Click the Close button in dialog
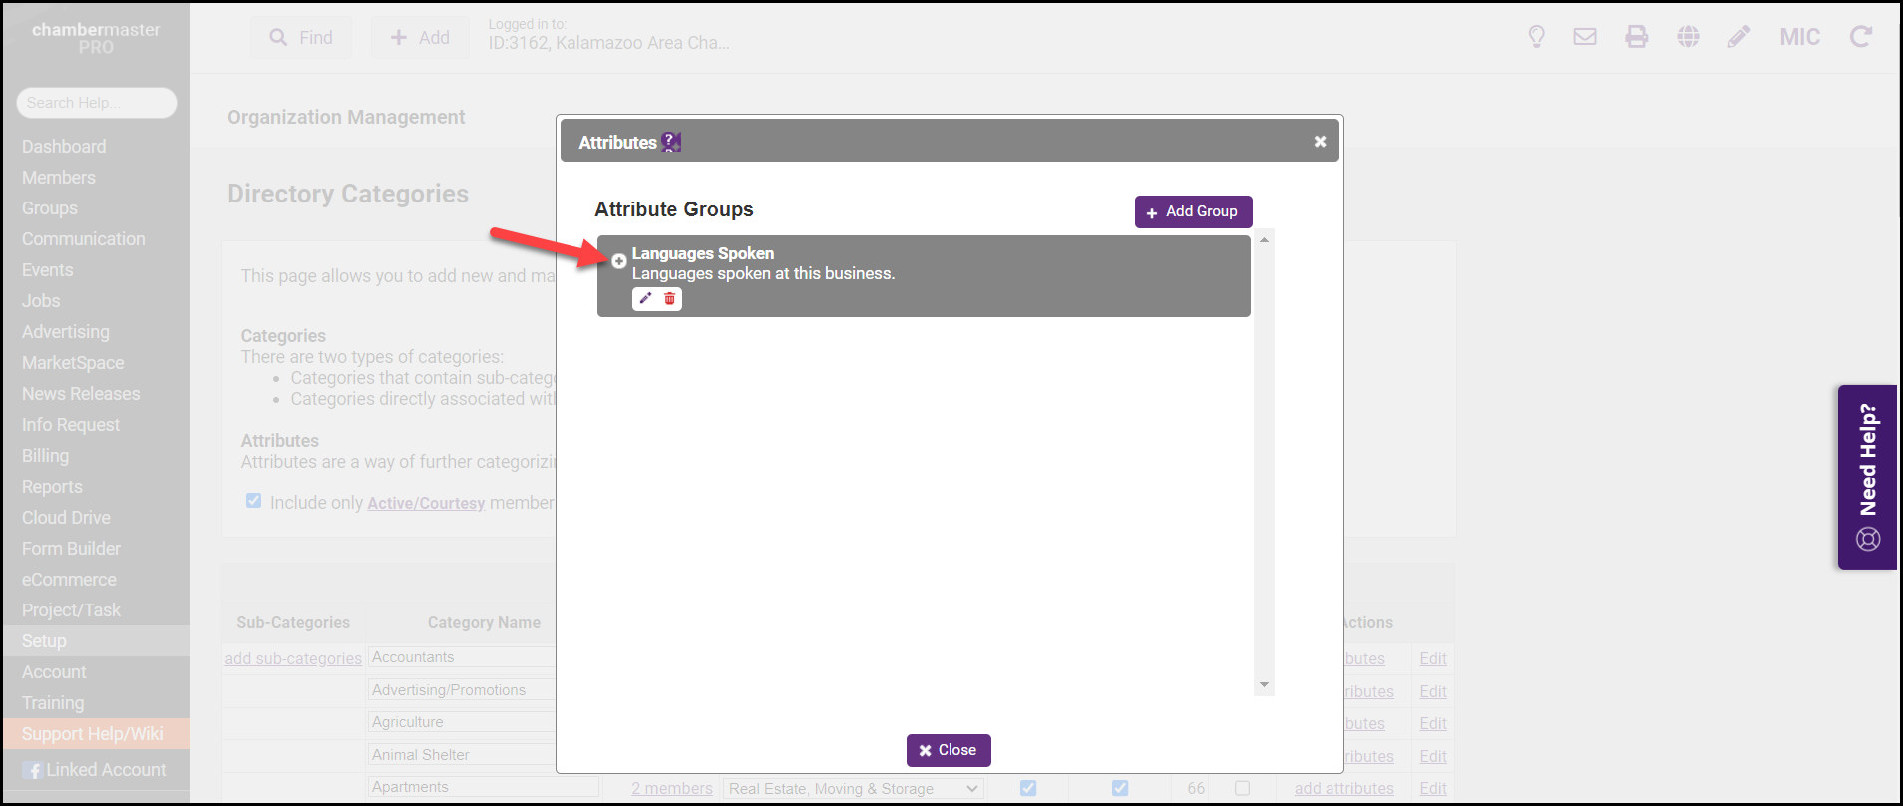 click(948, 750)
